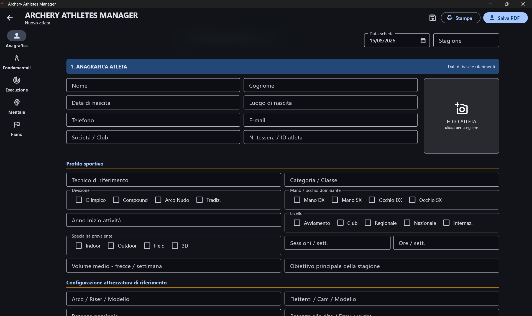Focus the Tecnico di riferimento field
This screenshot has height=316, width=532.
174,180
